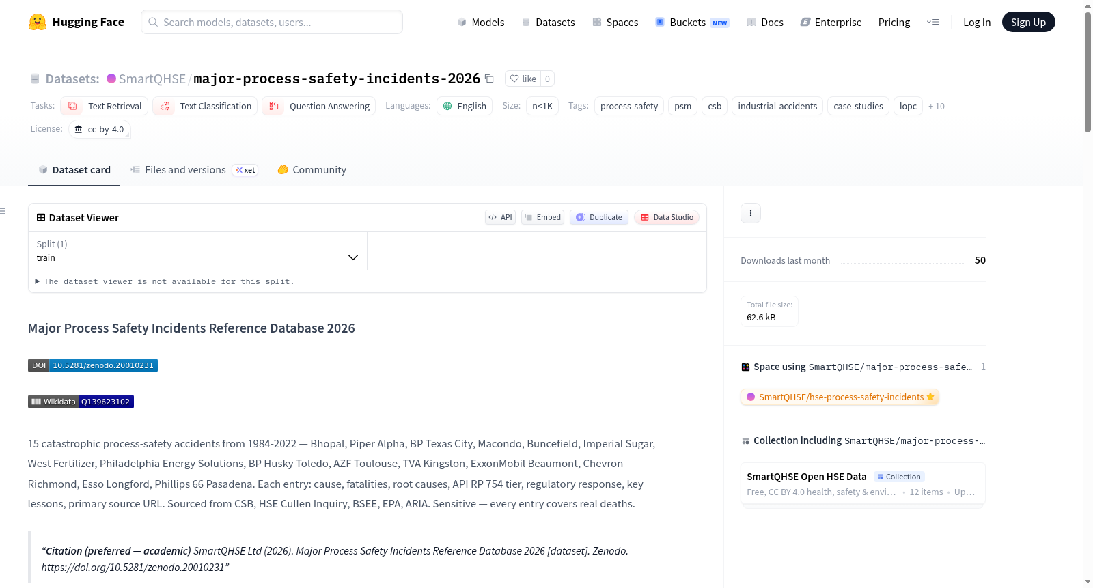Image resolution: width=1093 pixels, height=588 pixels.
Task: Click the Wikidata Q139623102 badge
Action: pos(81,402)
